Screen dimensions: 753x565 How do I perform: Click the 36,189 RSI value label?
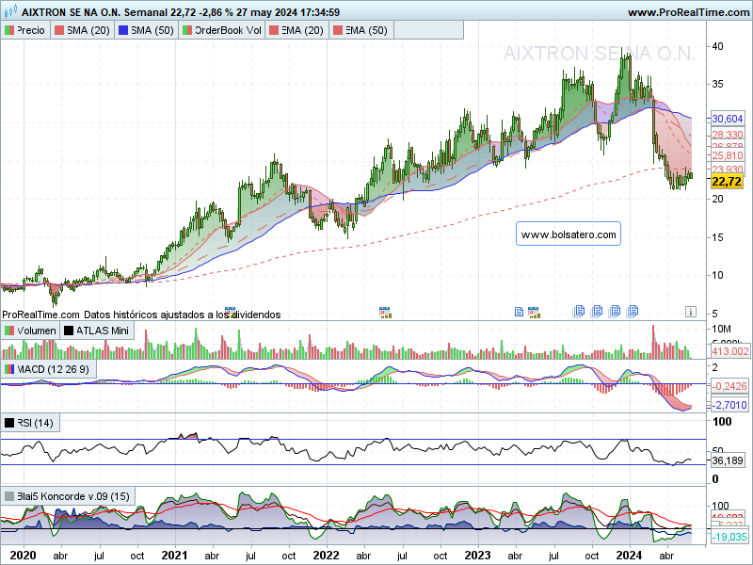click(727, 460)
